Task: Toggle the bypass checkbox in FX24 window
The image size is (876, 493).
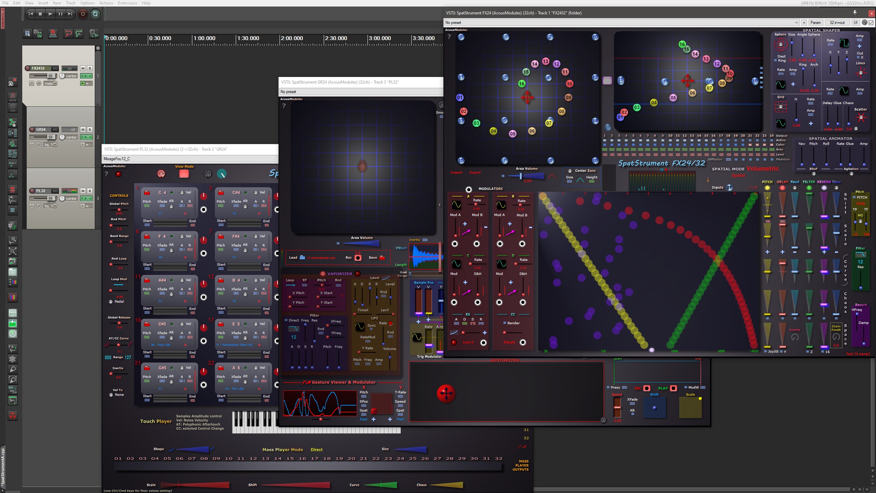Action: tap(871, 23)
